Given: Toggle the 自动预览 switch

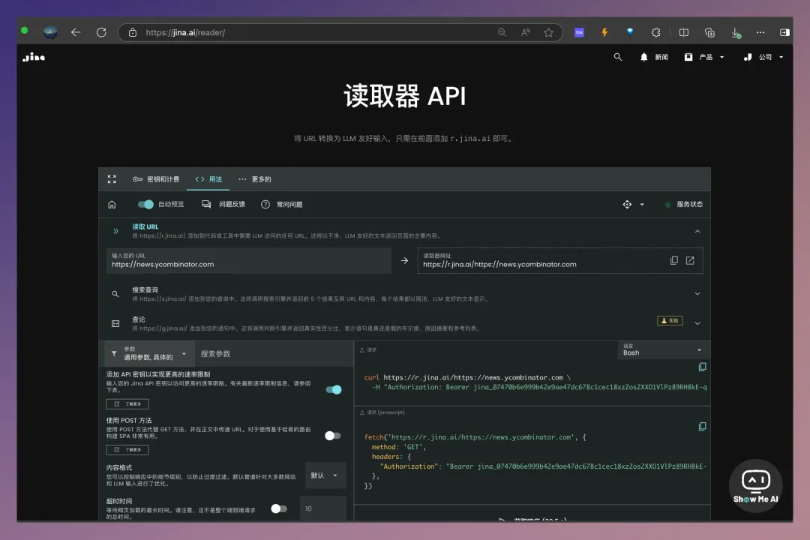Looking at the screenshot, I should point(145,204).
